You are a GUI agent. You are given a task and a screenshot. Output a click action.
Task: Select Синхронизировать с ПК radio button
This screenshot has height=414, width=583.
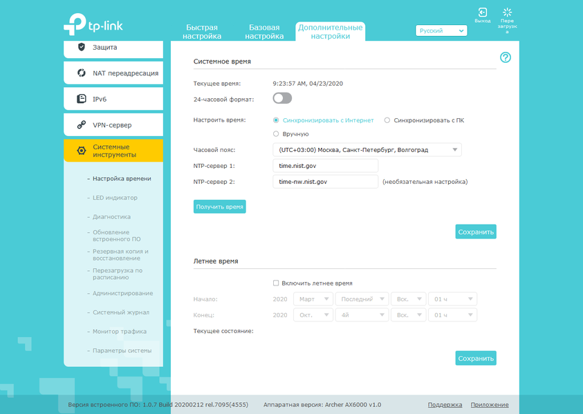coord(387,120)
